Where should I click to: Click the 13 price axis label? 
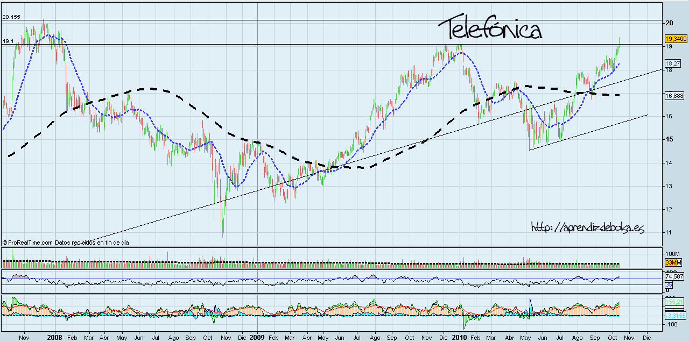click(x=670, y=186)
